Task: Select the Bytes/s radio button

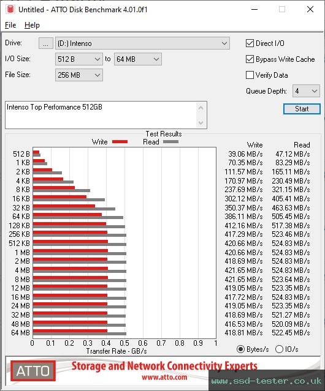Action: (x=240, y=349)
